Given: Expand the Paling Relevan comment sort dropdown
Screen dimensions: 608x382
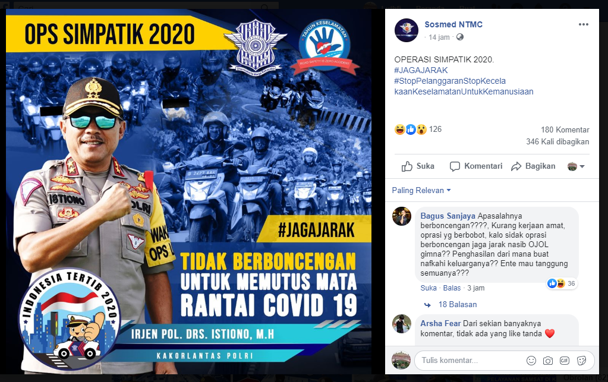Looking at the screenshot, I should [421, 190].
